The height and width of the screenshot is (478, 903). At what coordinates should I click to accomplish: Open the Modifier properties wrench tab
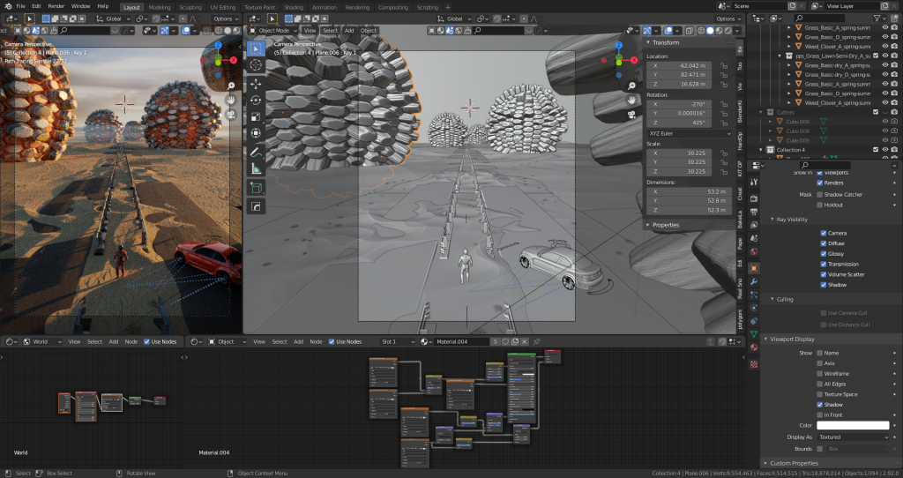pyautogui.click(x=754, y=281)
